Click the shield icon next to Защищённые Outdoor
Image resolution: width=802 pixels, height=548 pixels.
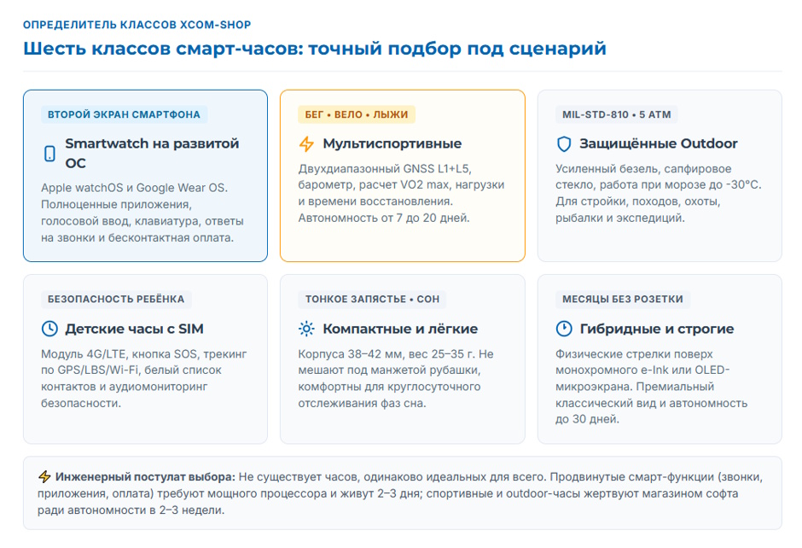point(564,143)
